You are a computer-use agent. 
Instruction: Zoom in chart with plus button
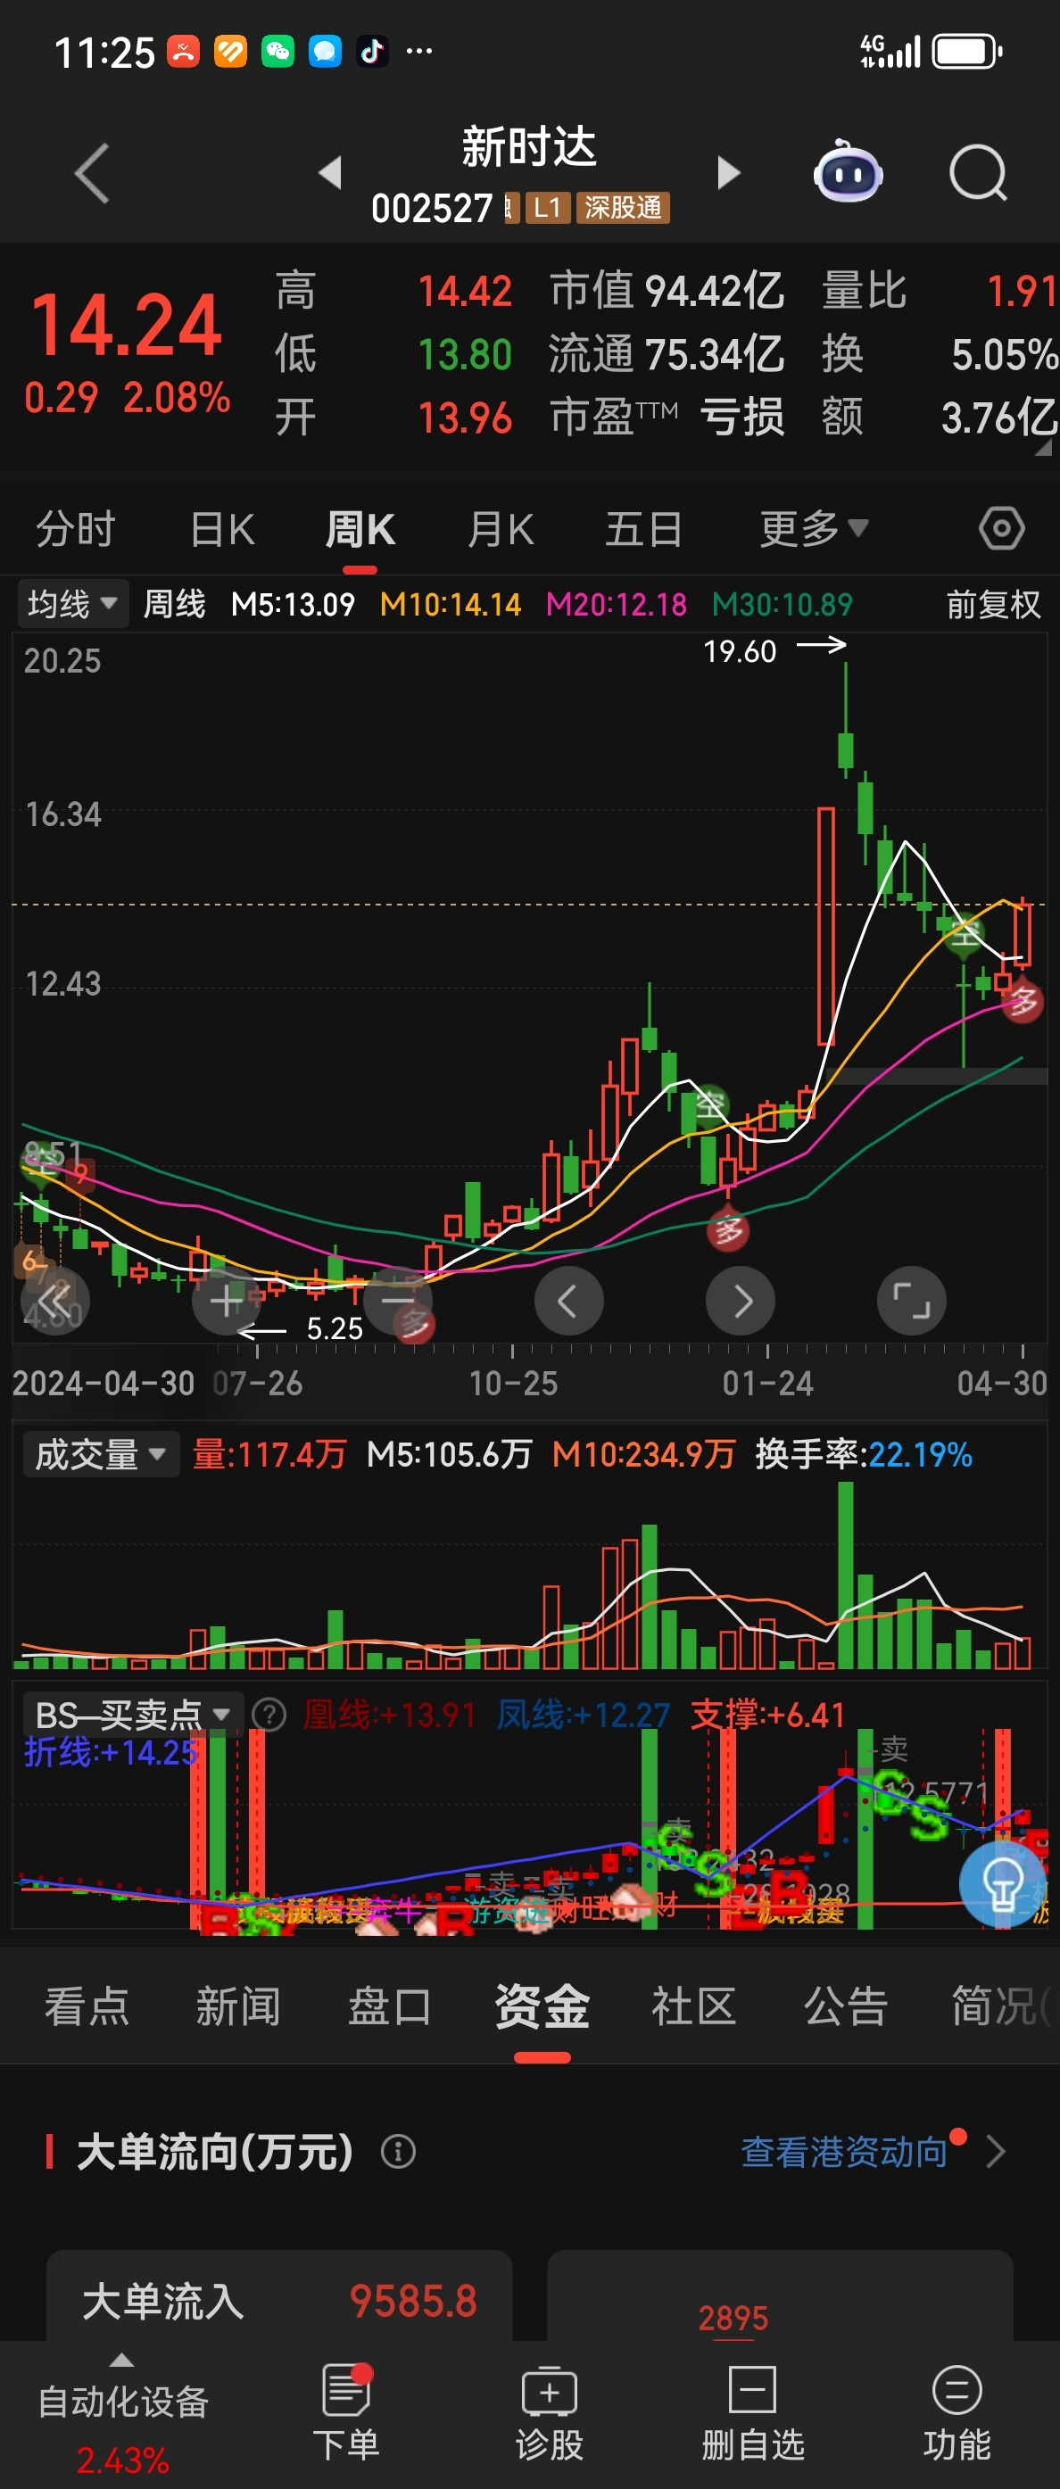pos(226,1301)
